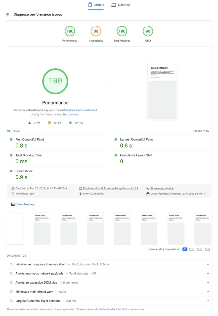This screenshot has width=218, height=316.
Task: Click Captured at Feb 27, 2025 text
Action: tap(41, 189)
